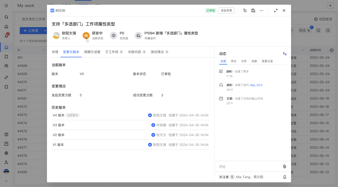Toggle activity sort order arrows
The height and width of the screenshot is (187, 338).
coord(284,54)
